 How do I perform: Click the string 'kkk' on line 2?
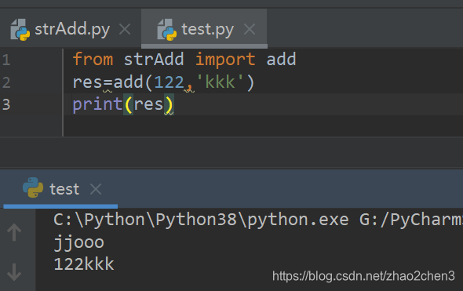tap(220, 82)
